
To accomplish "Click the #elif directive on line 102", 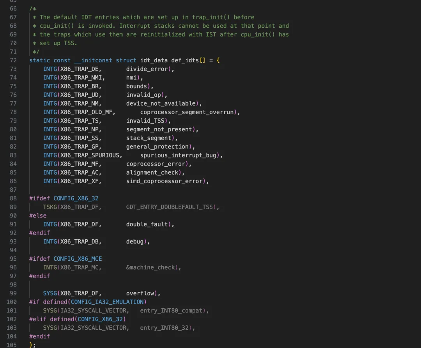I will [38, 319].
